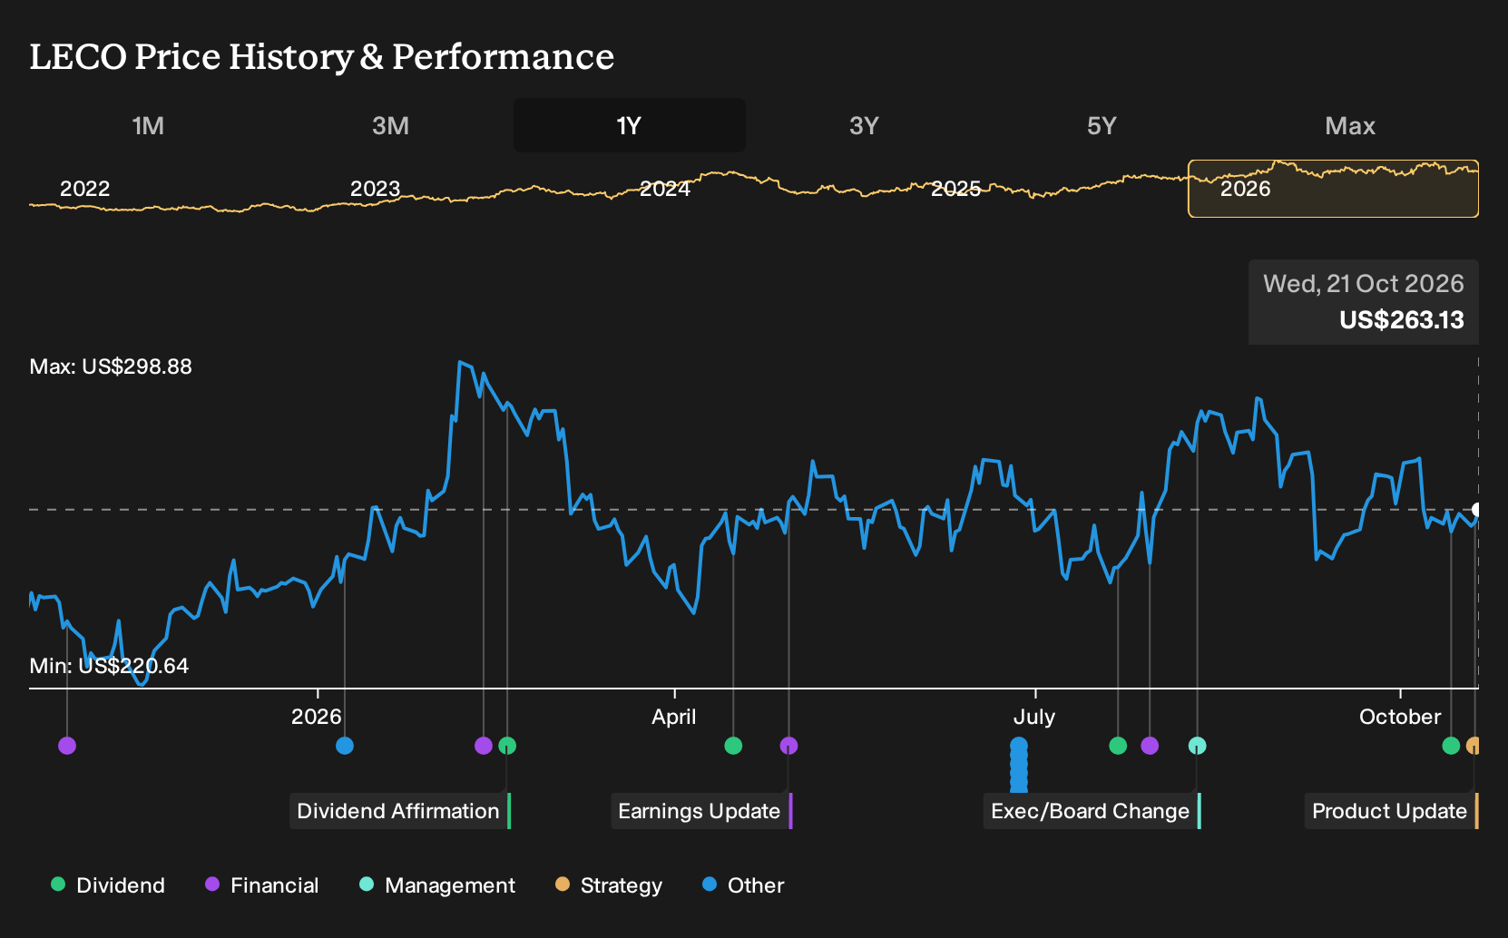Click the purple dot beside Dividend Affirmation marker
1508x938 pixels.
pyautogui.click(x=484, y=746)
